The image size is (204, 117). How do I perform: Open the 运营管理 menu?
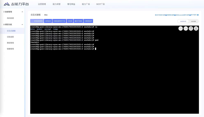[42, 4]
